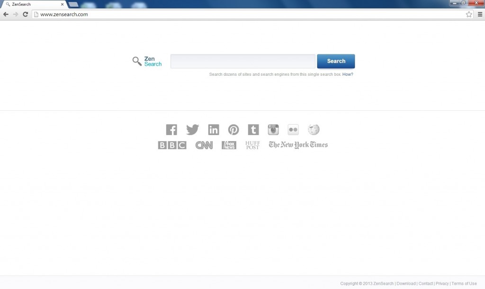Open a new tab button
The height and width of the screenshot is (289, 485).
click(x=73, y=4)
